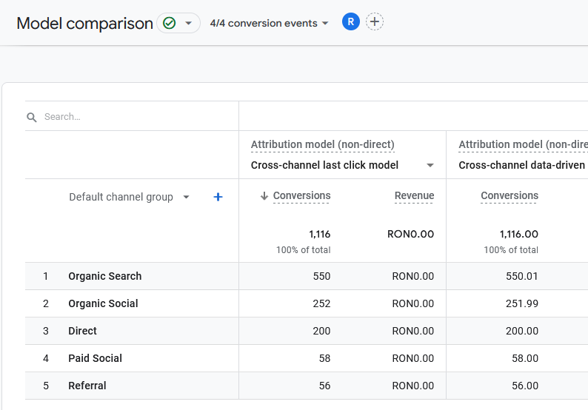
Task: Select the Organic Search row label
Action: click(x=105, y=276)
